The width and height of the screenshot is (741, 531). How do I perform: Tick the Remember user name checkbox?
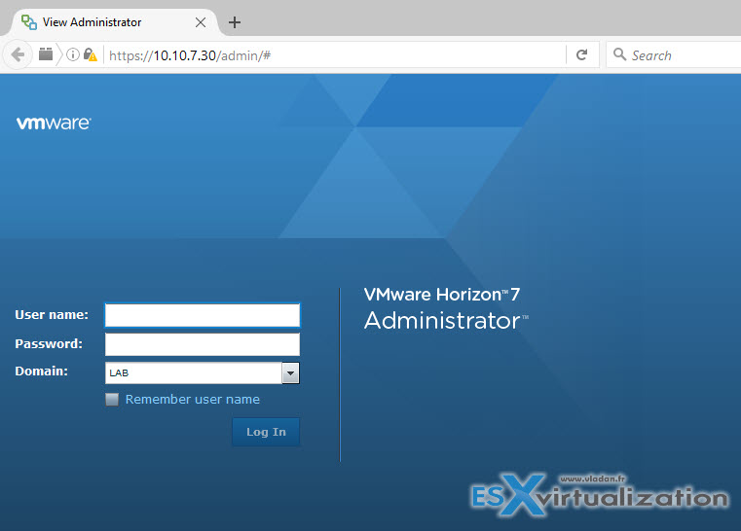112,400
